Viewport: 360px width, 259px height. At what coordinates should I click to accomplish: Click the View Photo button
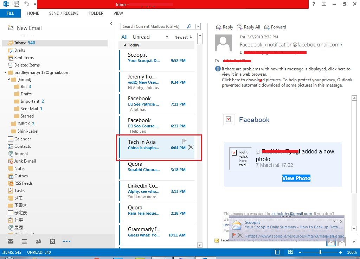click(296, 178)
